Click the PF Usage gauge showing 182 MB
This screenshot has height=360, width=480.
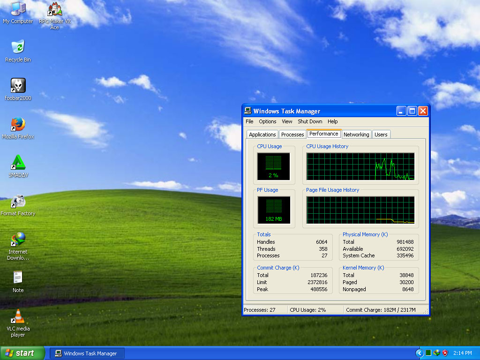point(274,210)
